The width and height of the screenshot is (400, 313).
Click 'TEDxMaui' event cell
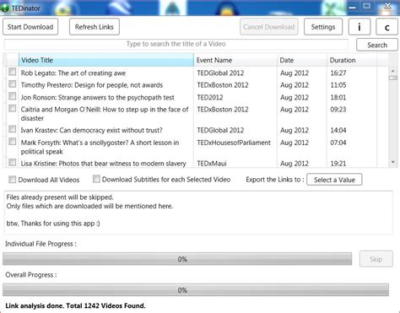click(212, 164)
